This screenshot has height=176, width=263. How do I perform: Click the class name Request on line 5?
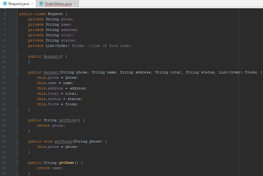55,14
